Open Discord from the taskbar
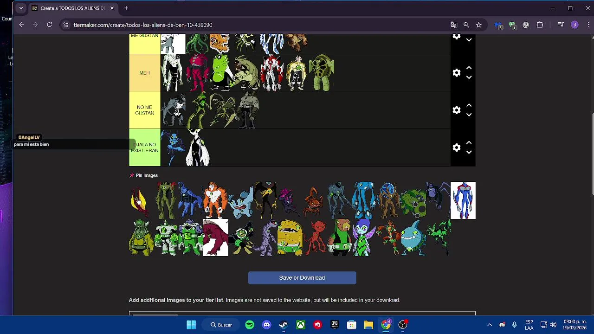 (266, 325)
